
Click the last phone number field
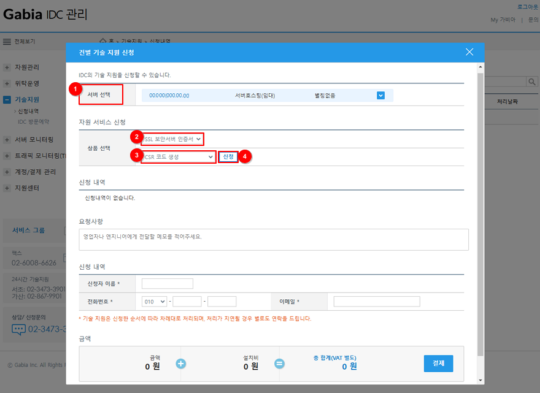[x=222, y=302]
